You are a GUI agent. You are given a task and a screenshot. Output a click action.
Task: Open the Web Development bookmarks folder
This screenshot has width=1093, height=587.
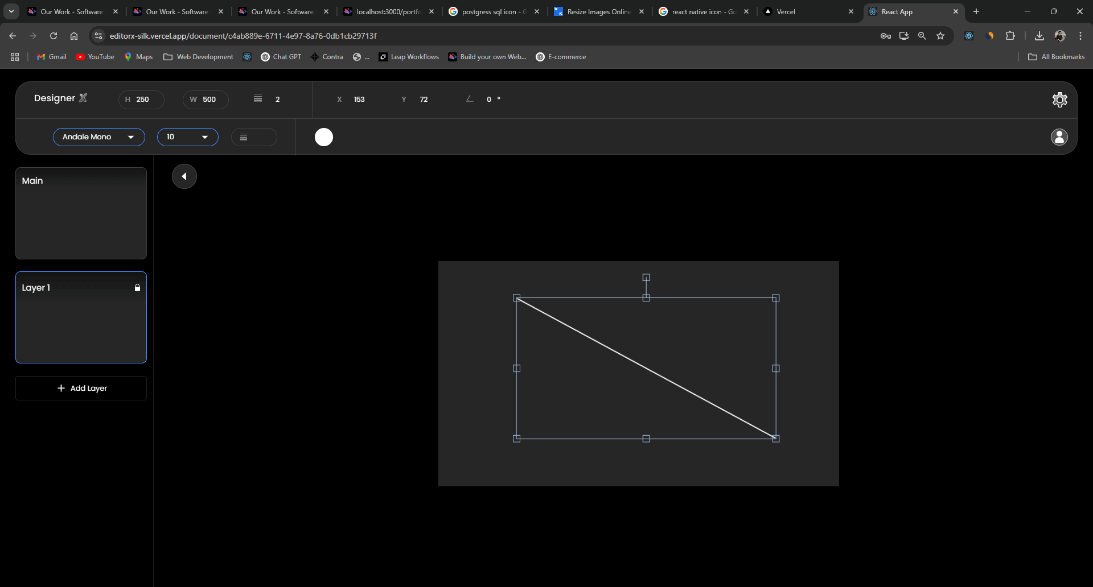[198, 57]
